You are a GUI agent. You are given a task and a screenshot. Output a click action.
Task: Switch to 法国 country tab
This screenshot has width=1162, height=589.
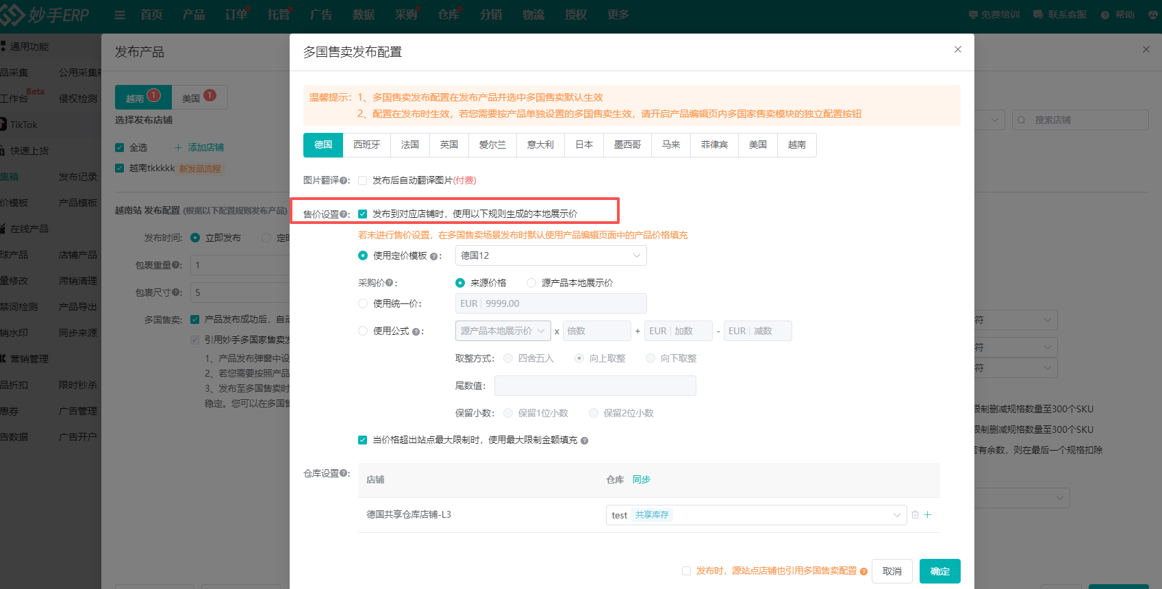[410, 145]
